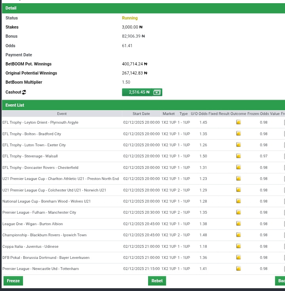Click the event Doncaster Rovers - Chesterfield
285x291 pixels.
coord(40,168)
